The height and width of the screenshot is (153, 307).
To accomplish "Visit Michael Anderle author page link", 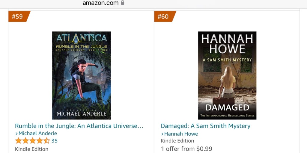I will click(x=38, y=134).
